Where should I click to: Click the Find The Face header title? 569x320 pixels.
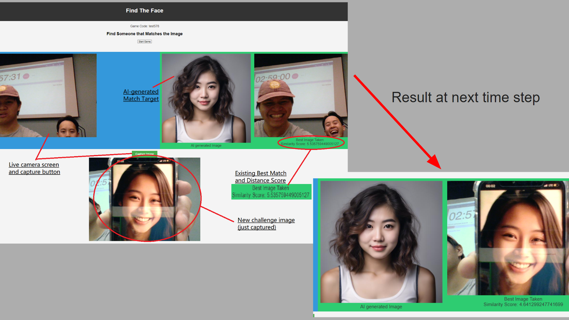point(144,11)
